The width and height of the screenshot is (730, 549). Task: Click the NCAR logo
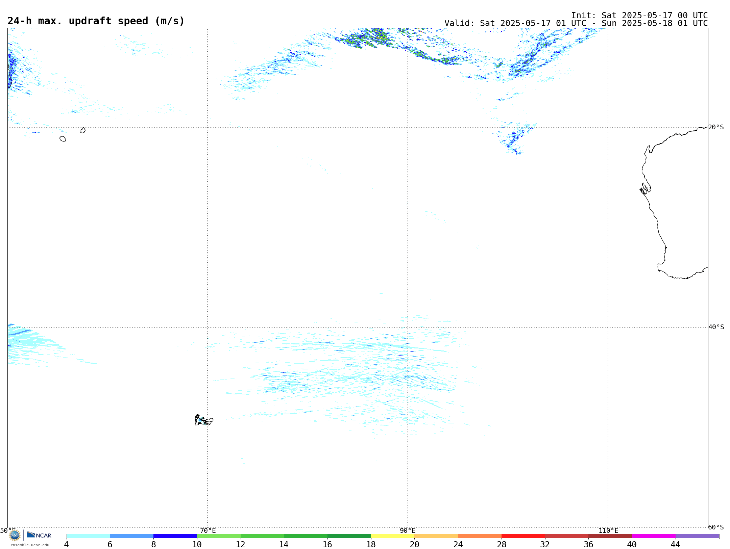coord(39,535)
